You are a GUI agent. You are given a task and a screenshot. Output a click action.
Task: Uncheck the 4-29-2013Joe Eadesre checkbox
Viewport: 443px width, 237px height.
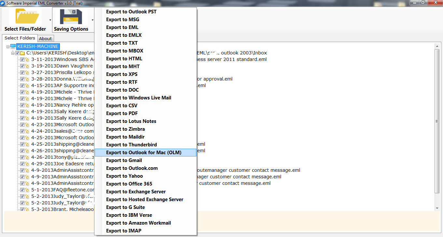tap(22, 164)
